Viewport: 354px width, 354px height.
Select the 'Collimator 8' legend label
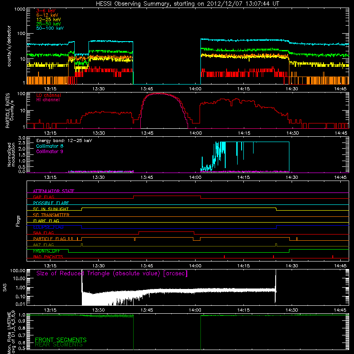(50, 146)
